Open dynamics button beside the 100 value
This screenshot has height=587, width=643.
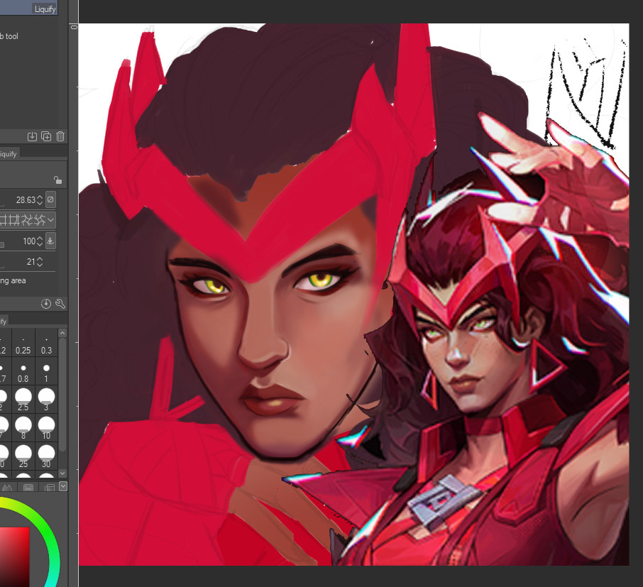(x=50, y=241)
